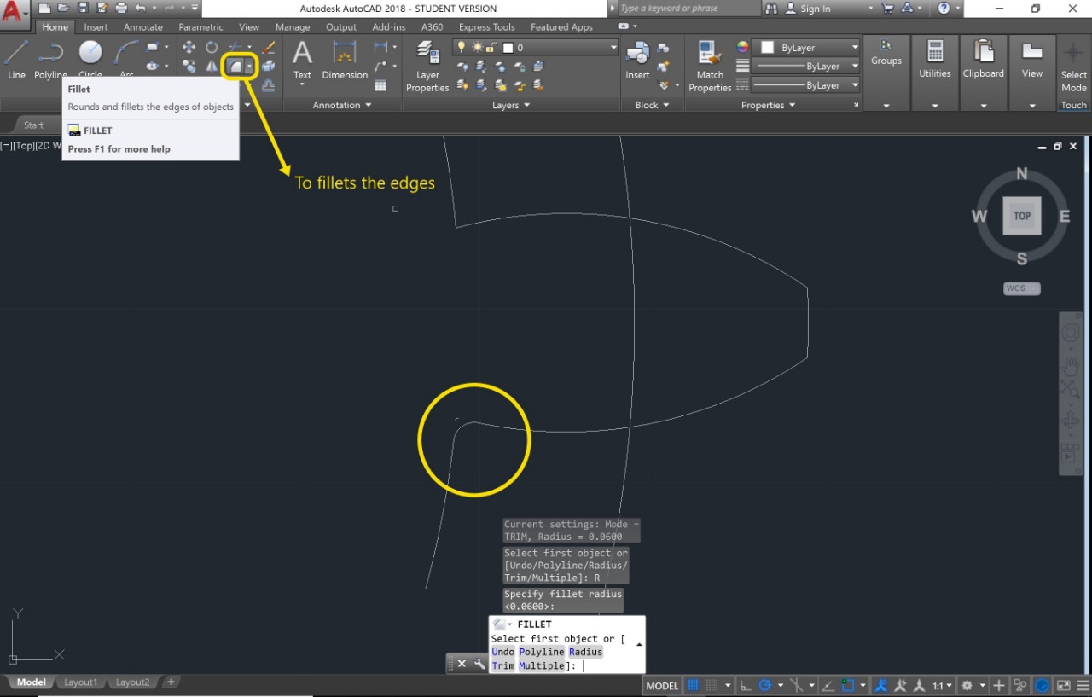Open the Autodesk App Store cart icon
This screenshot has height=697, width=1092.
click(887, 9)
